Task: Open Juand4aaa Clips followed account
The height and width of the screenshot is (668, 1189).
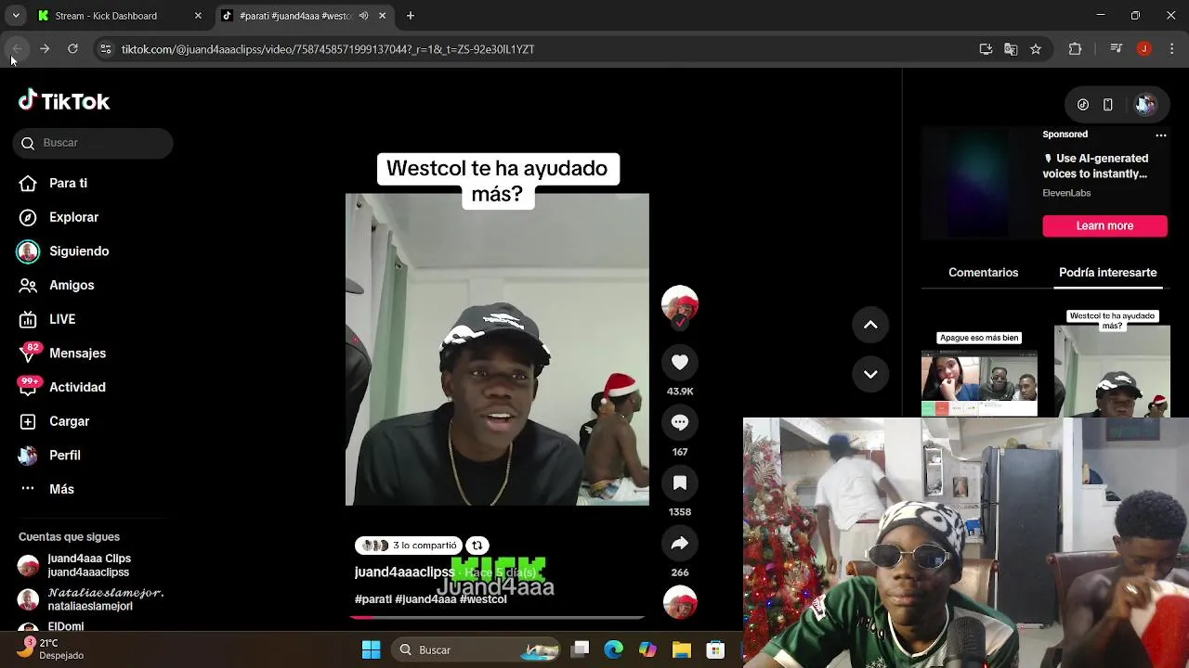Action: click(88, 565)
